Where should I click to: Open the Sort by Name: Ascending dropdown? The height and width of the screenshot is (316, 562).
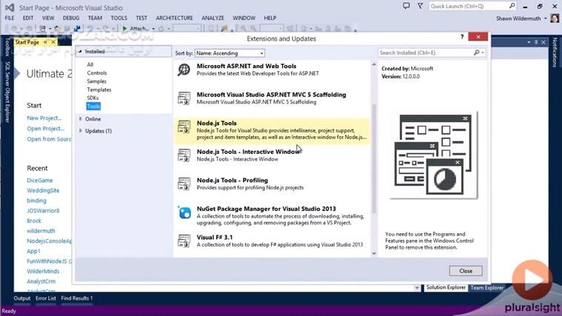click(x=229, y=53)
